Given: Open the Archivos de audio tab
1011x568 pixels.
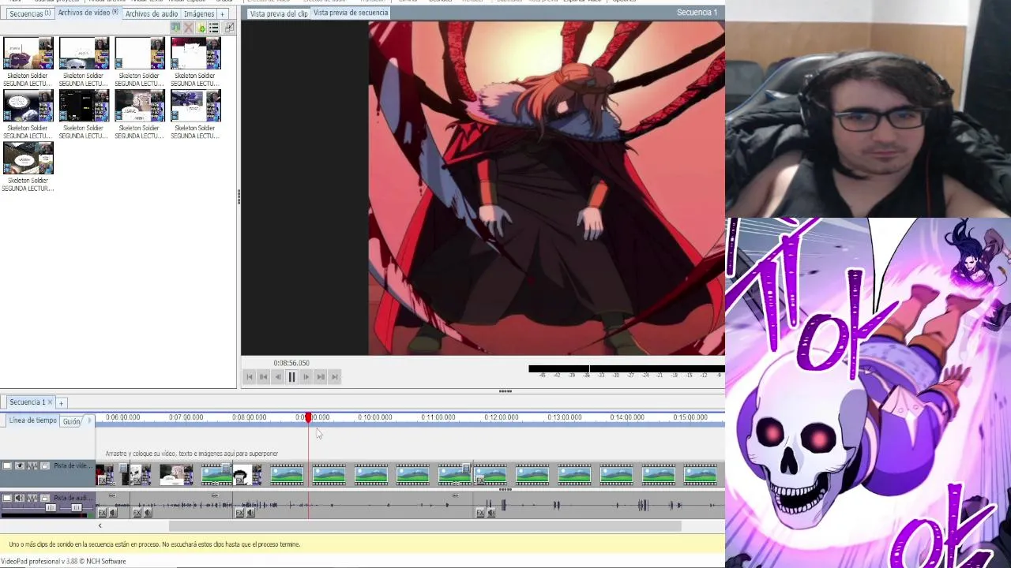Looking at the screenshot, I should point(151,13).
